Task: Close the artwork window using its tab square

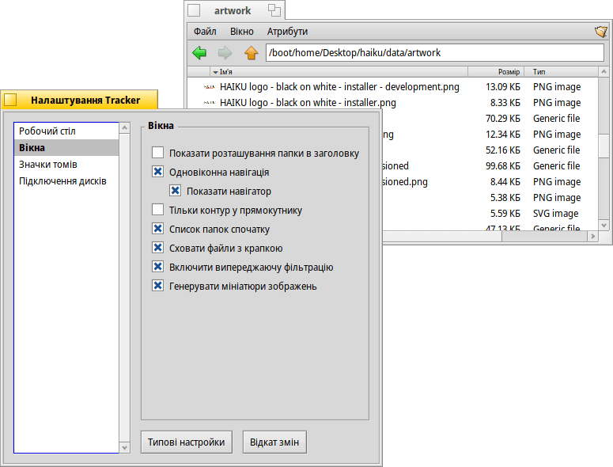Action: coord(194,10)
